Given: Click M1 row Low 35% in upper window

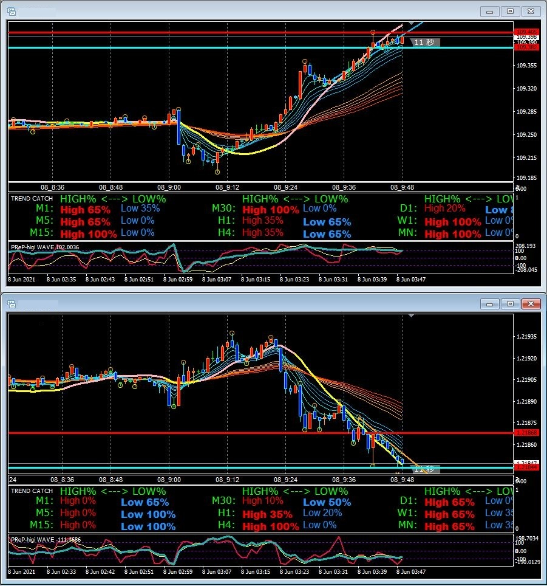Looking at the screenshot, I should click(x=140, y=209).
